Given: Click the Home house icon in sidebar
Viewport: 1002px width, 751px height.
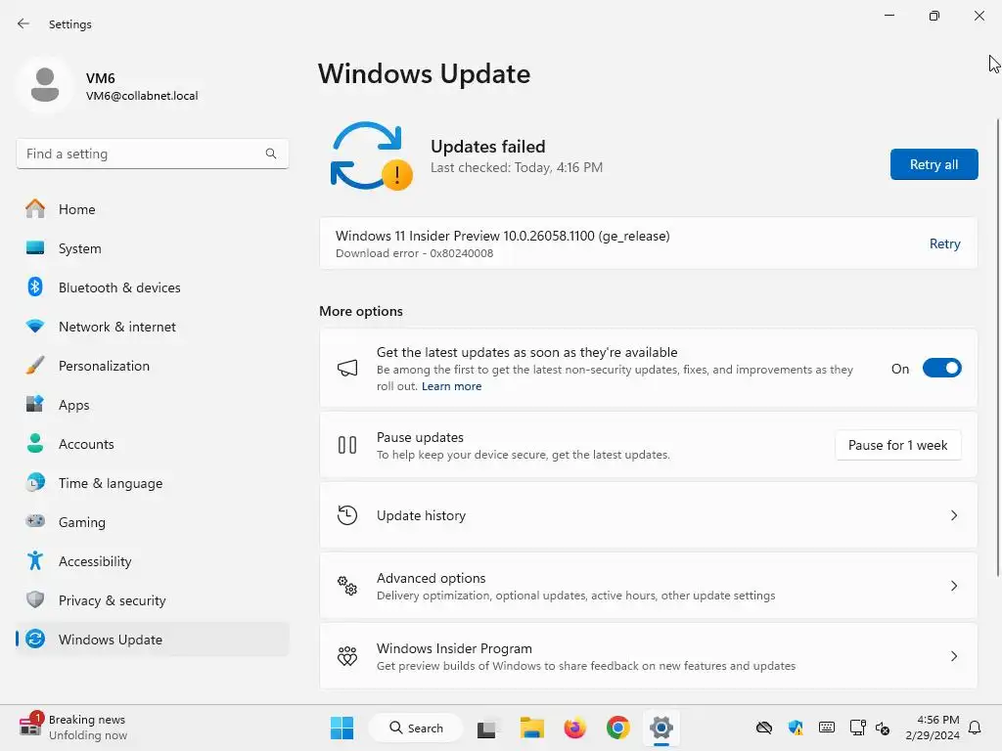Looking at the screenshot, I should (x=35, y=209).
